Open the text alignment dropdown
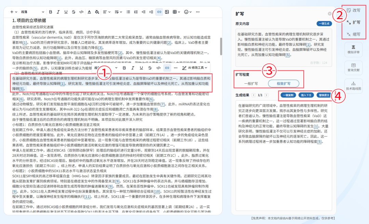The height and width of the screenshot is (224, 369). point(107,12)
